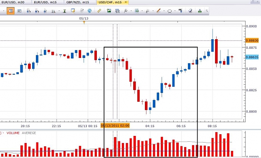Click the text label tool icon
261x158 pixels.
pyautogui.click(x=180, y=11)
